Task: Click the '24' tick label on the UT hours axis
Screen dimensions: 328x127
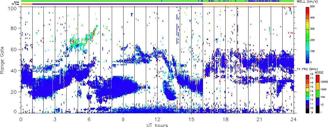Action: [294, 120]
